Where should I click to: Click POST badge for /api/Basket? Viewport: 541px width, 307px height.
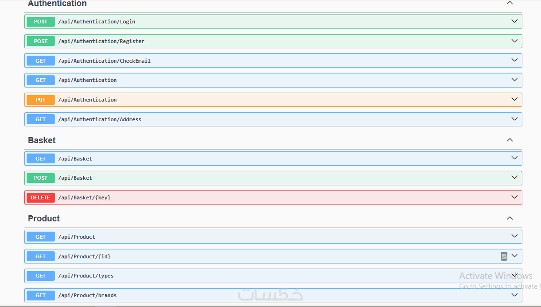tap(41, 178)
